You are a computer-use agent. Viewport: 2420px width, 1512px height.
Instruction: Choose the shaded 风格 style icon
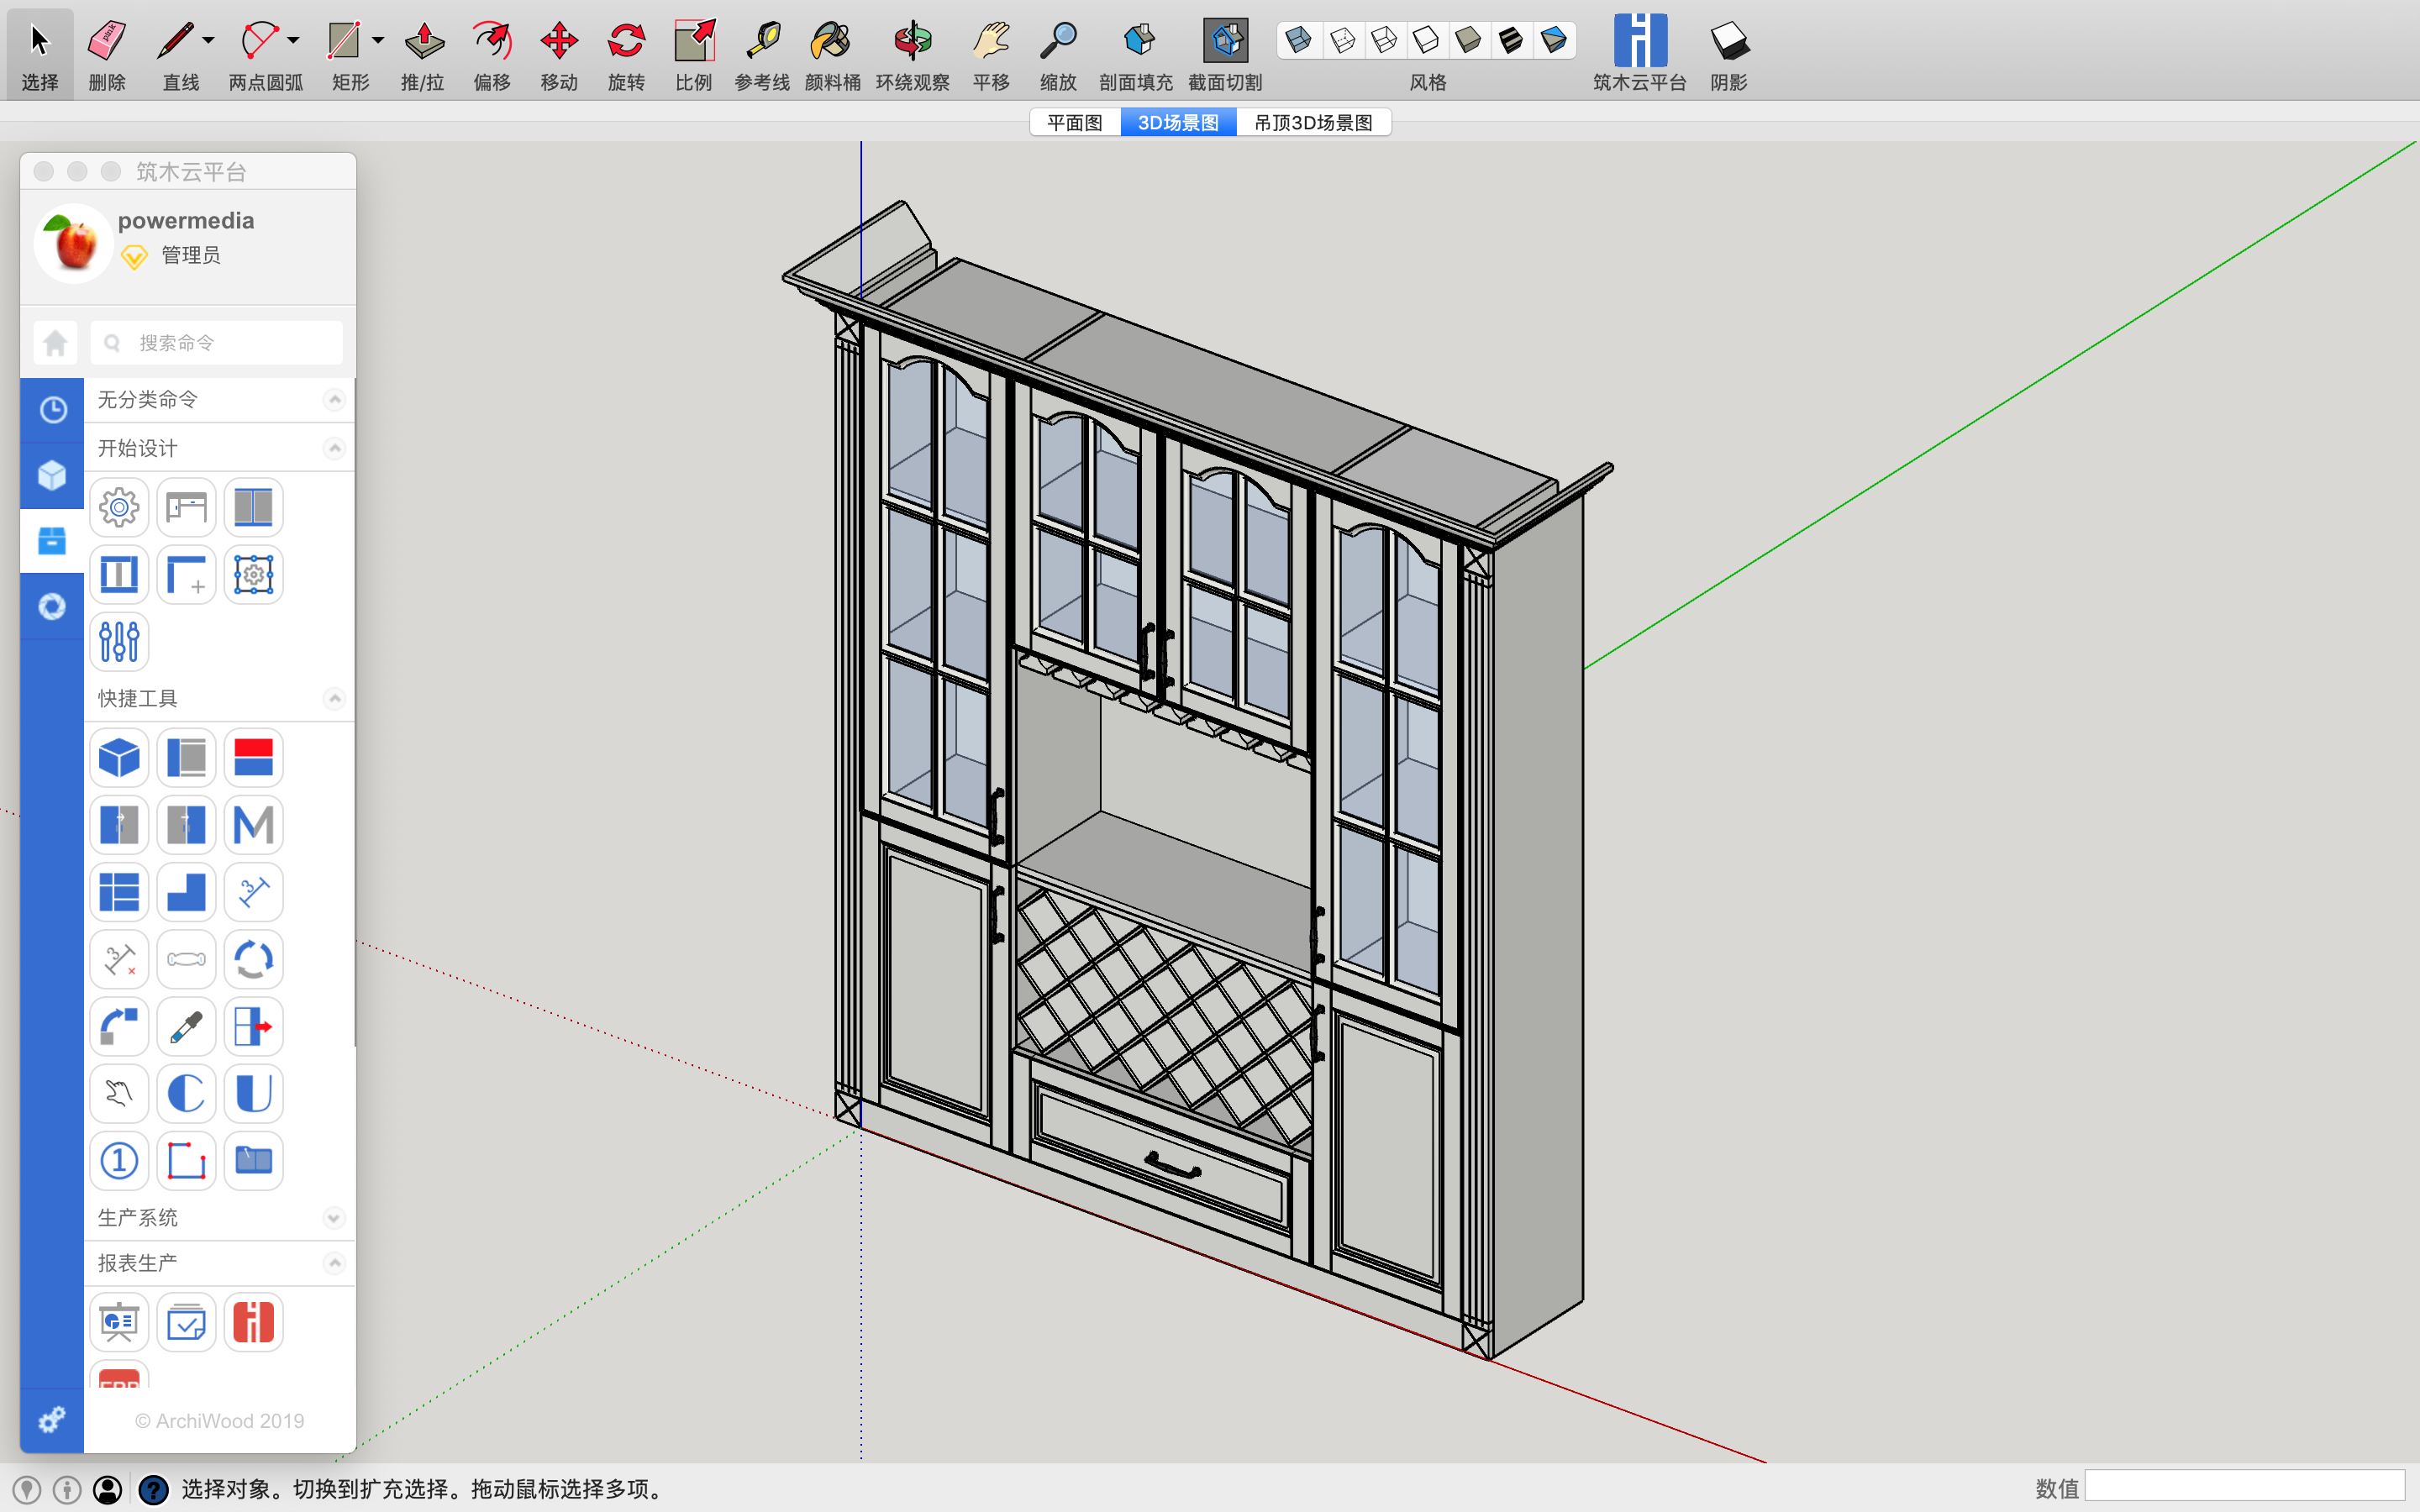pyautogui.click(x=1469, y=40)
